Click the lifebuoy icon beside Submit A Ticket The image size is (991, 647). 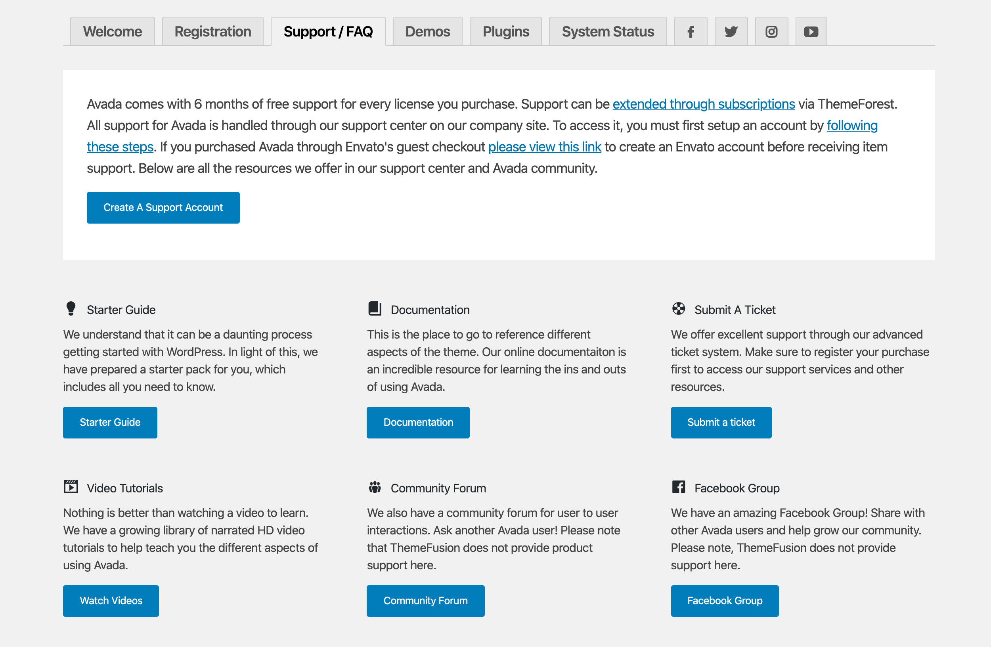679,308
